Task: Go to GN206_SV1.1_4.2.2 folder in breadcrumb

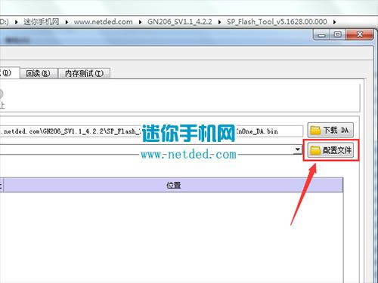Action: click(x=180, y=22)
